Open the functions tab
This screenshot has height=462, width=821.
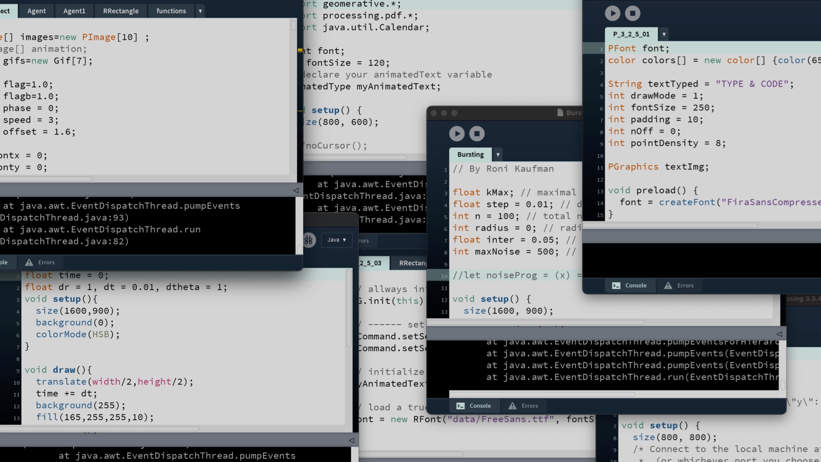(x=171, y=11)
